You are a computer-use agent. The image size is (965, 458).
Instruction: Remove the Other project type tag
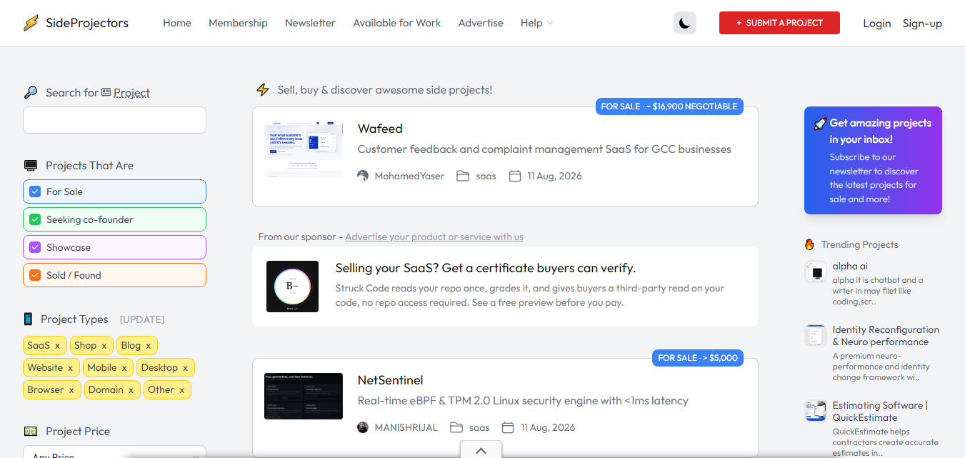point(182,390)
